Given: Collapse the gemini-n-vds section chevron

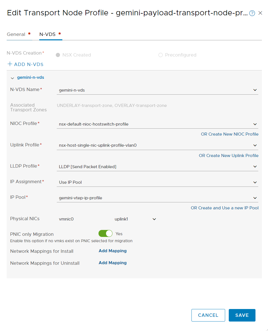Looking at the screenshot, I should click(12, 78).
